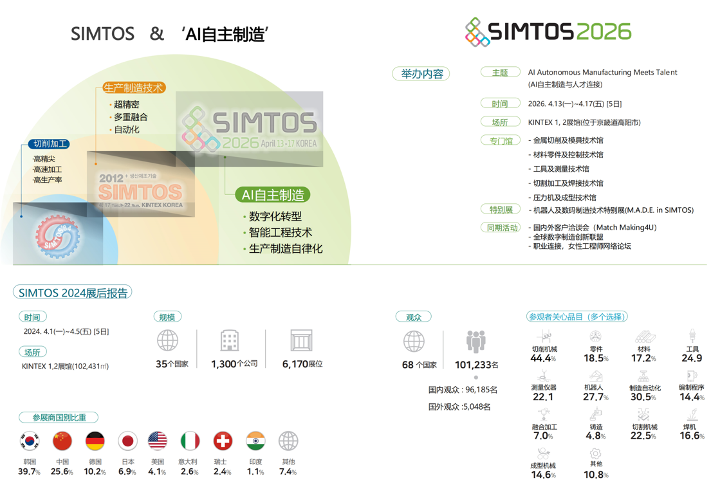Select the orange 生产制造技术 label

tap(134, 88)
